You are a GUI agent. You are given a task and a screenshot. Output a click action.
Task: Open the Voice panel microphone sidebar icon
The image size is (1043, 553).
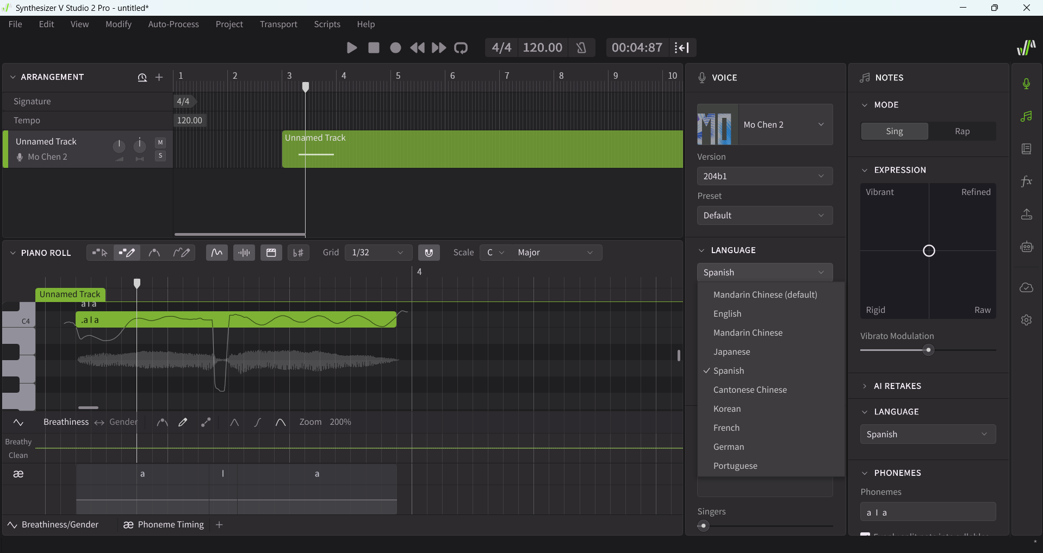(1026, 84)
